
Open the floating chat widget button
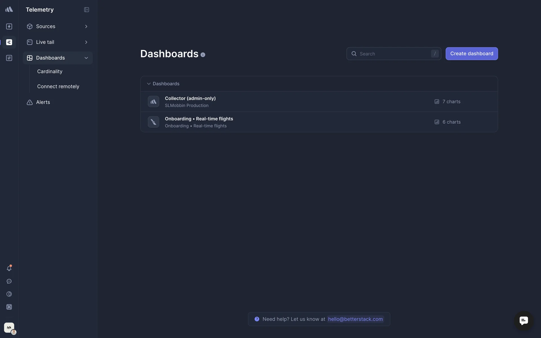pos(524,321)
